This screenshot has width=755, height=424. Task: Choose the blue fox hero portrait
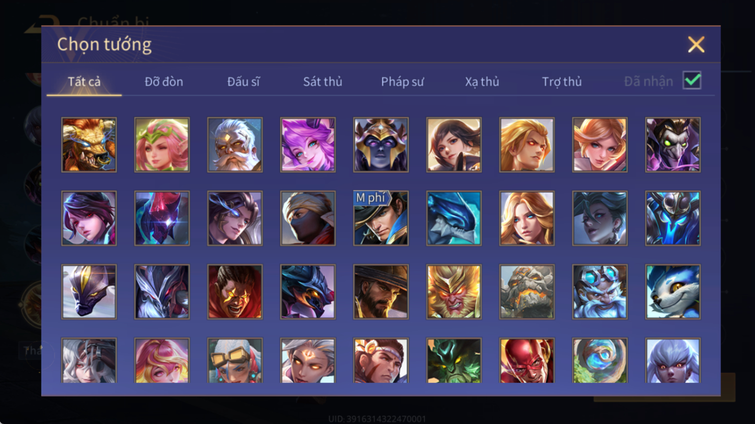673,292
